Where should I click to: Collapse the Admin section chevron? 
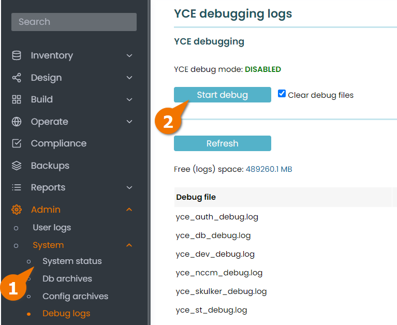(x=129, y=210)
